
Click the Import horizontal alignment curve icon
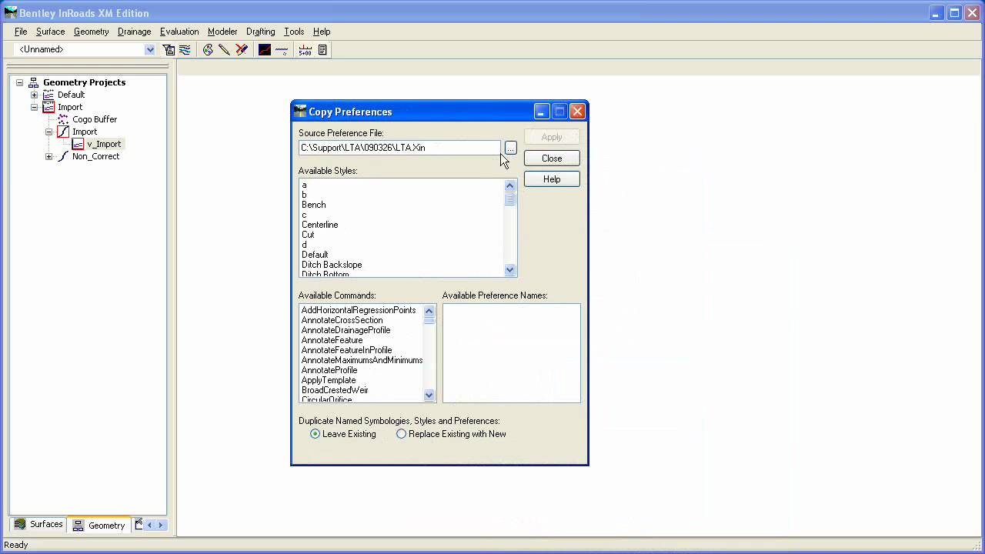pos(63,132)
